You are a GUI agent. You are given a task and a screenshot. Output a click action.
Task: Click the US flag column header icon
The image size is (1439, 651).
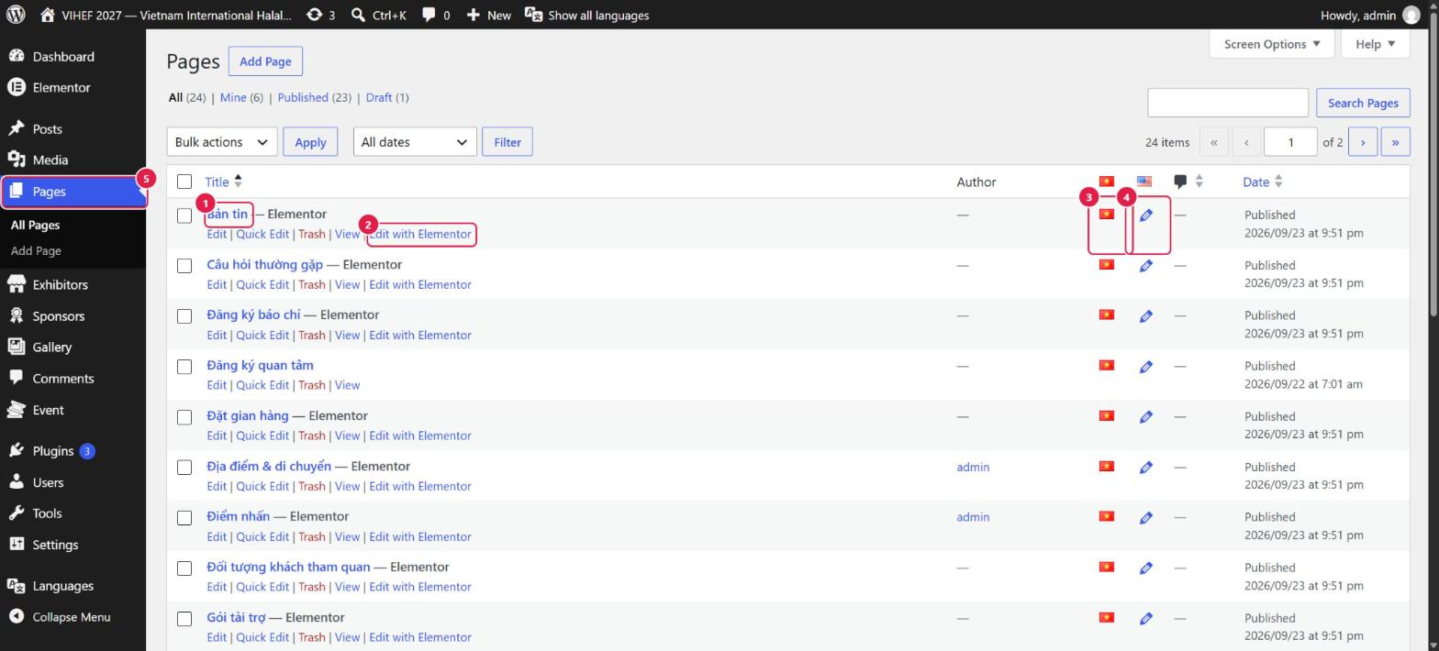[1143, 182]
